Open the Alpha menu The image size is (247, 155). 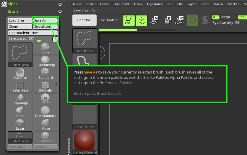pos(77,4)
